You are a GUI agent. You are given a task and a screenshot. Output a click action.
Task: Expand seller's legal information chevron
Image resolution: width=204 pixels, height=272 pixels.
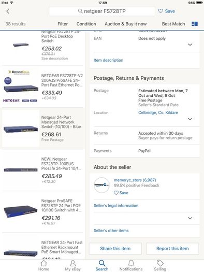tap(190, 218)
